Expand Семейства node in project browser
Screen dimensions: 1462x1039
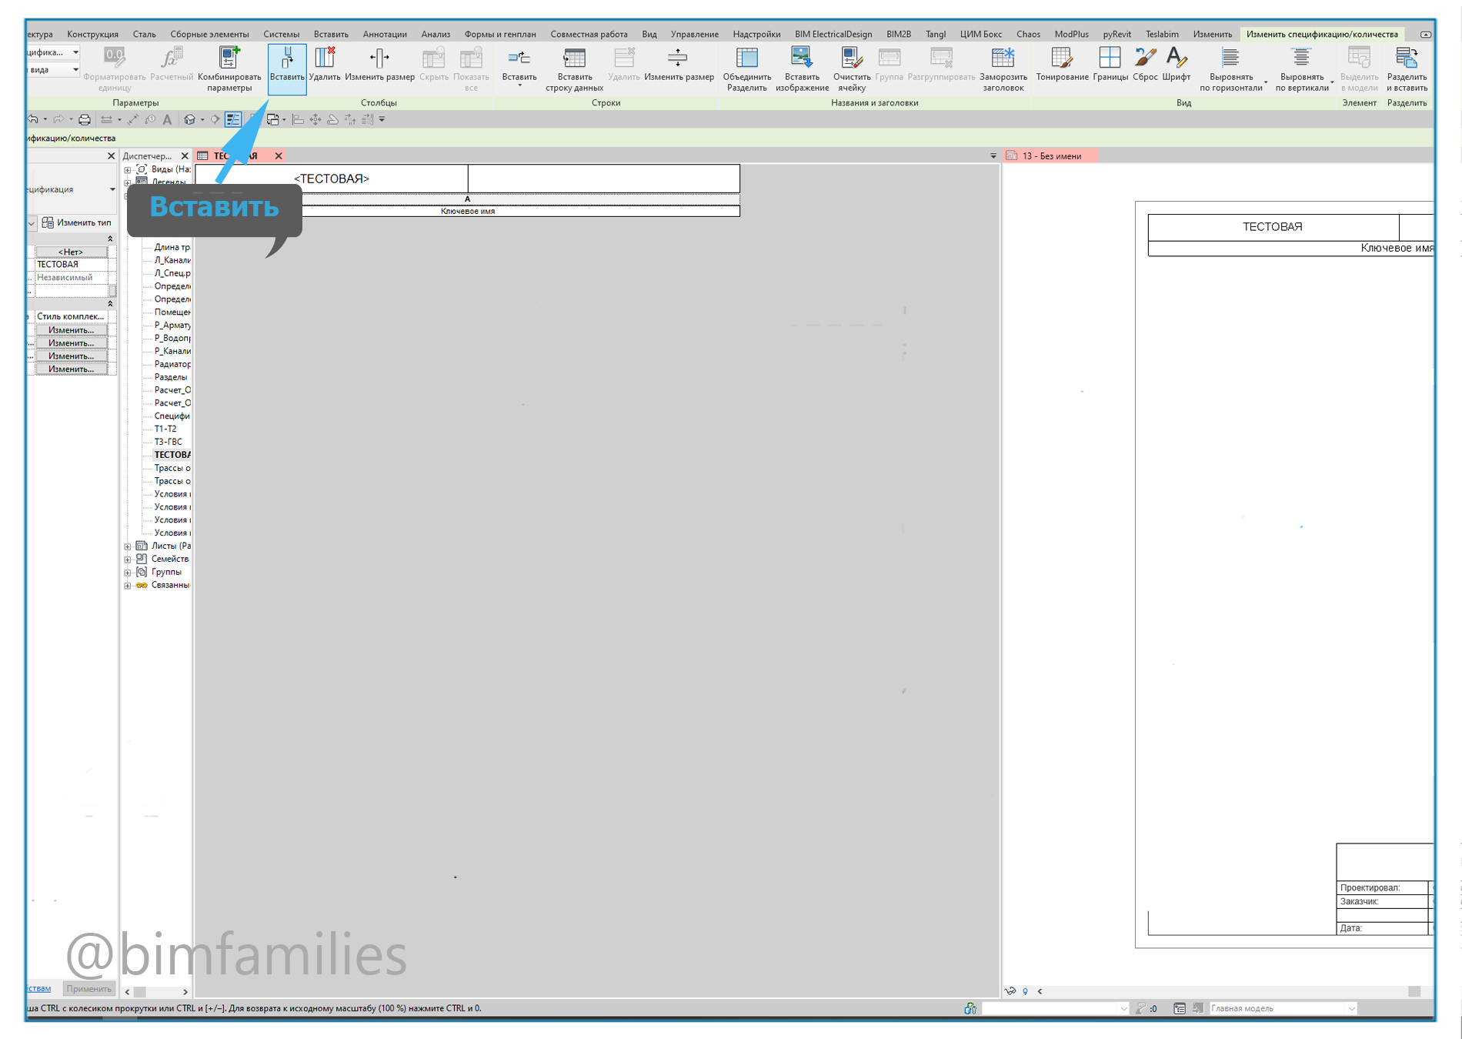pos(128,560)
